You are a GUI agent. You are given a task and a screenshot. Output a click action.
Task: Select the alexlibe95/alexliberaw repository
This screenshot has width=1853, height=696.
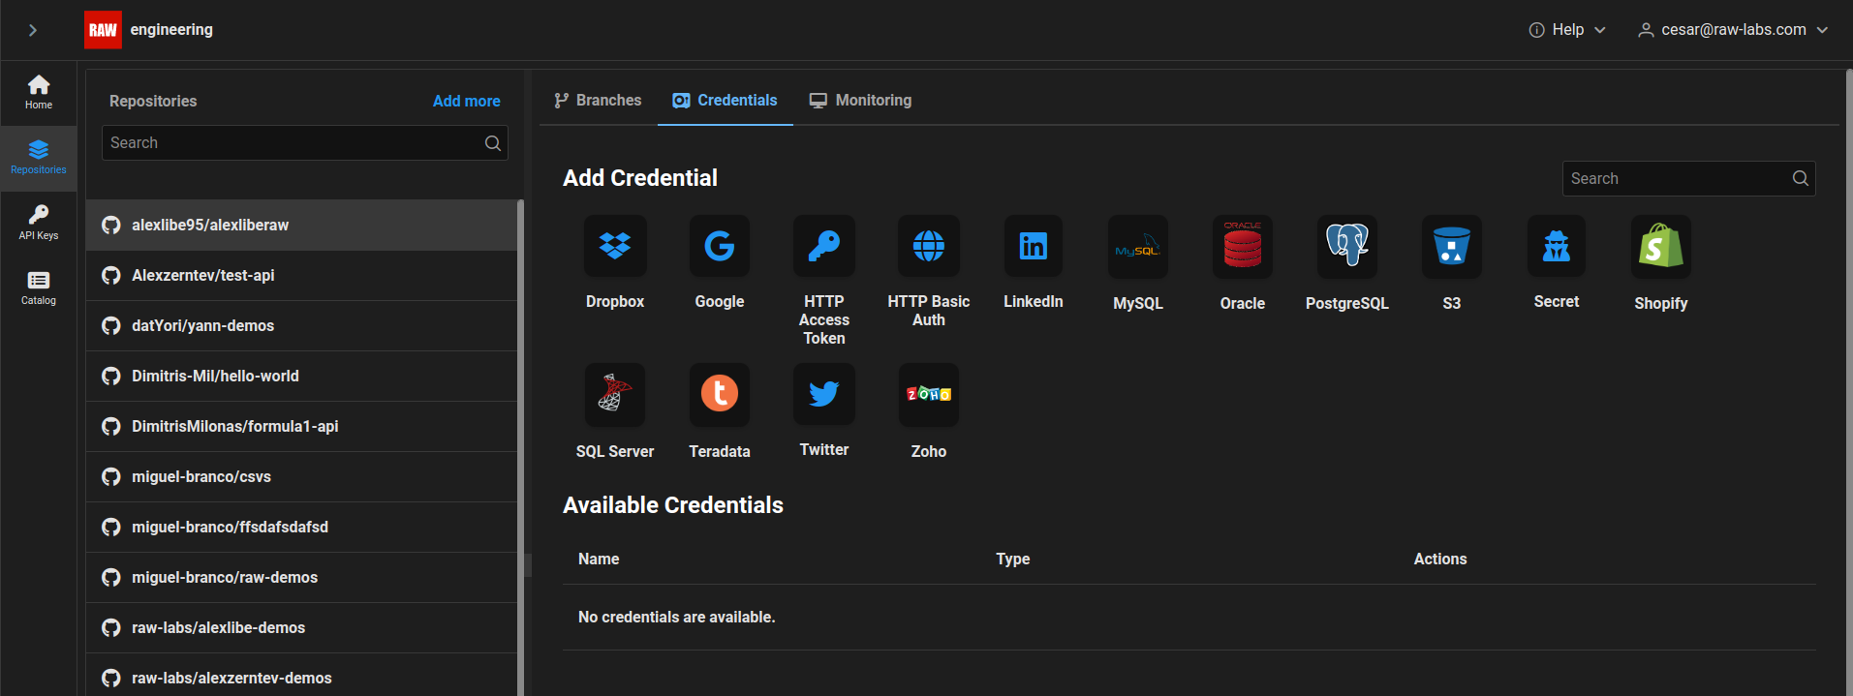coord(301,226)
